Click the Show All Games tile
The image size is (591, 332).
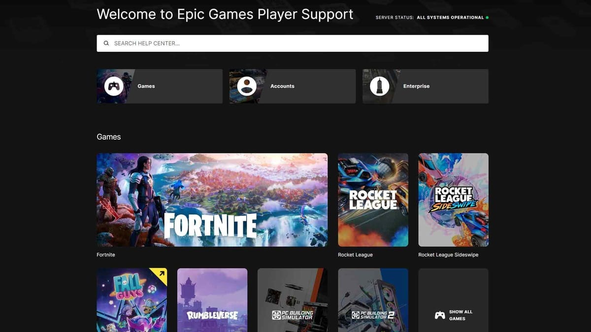(x=453, y=302)
